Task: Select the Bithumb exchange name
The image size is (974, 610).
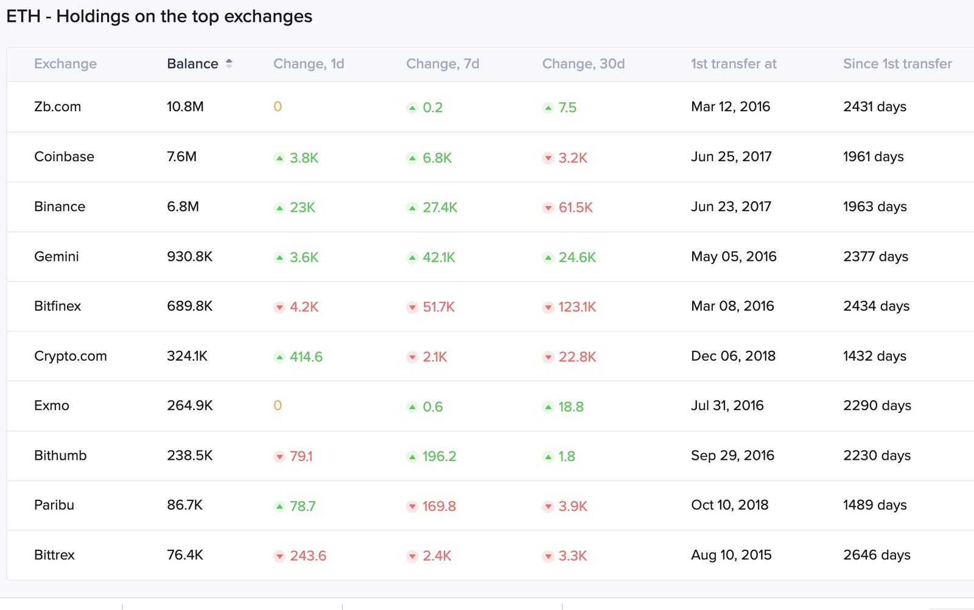Action: pyautogui.click(x=60, y=456)
